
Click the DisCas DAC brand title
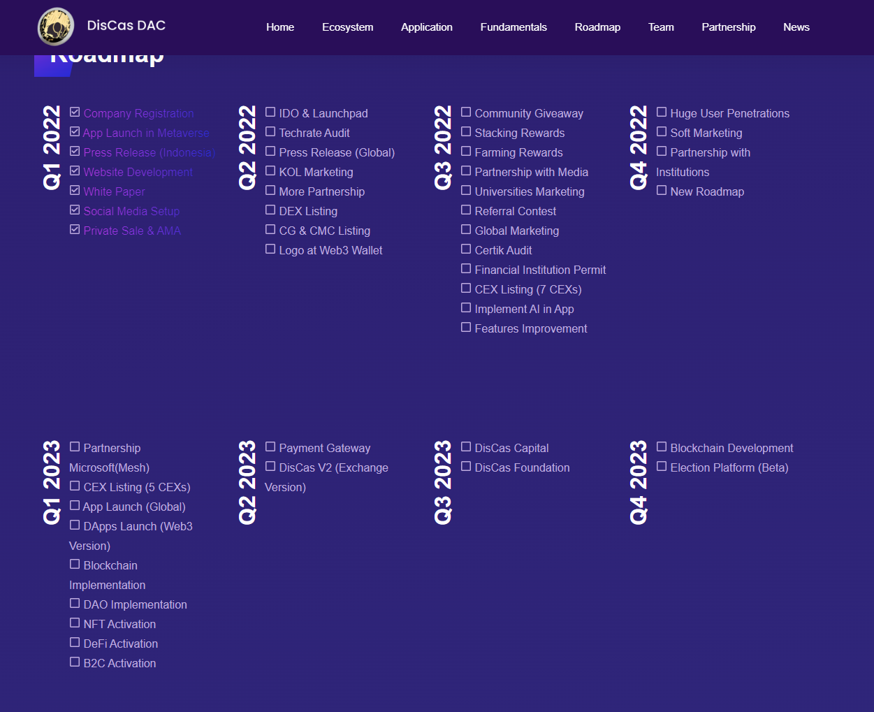(x=126, y=26)
